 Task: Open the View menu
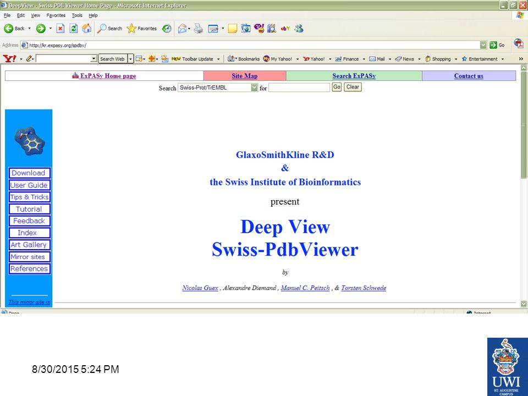pyautogui.click(x=35, y=15)
